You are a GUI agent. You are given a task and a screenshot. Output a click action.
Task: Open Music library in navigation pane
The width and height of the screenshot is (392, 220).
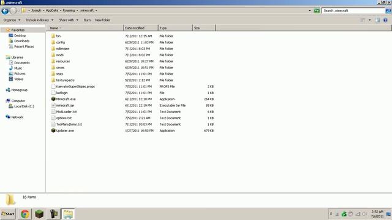click(18, 68)
